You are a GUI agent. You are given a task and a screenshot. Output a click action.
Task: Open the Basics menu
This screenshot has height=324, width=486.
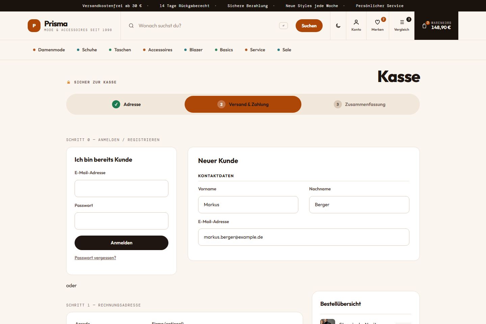[224, 50]
